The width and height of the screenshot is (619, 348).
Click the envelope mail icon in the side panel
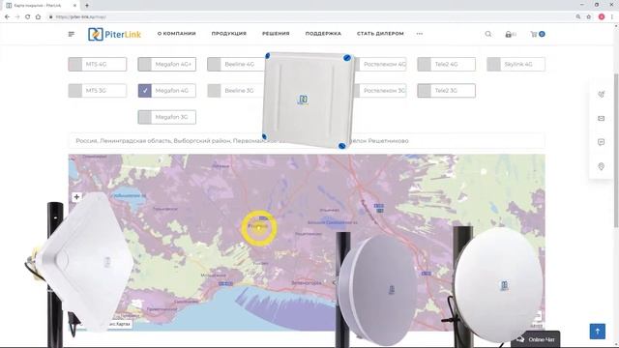coord(601,118)
